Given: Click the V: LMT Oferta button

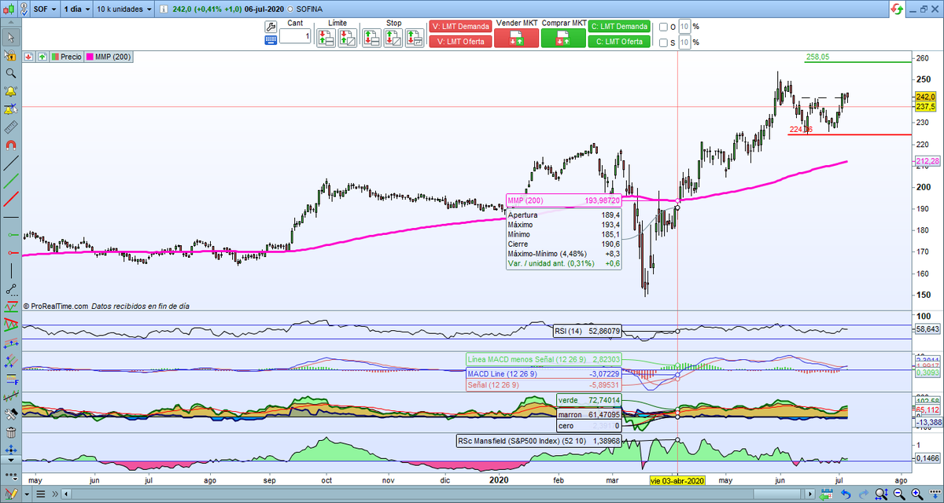Looking at the screenshot, I should click(x=460, y=42).
